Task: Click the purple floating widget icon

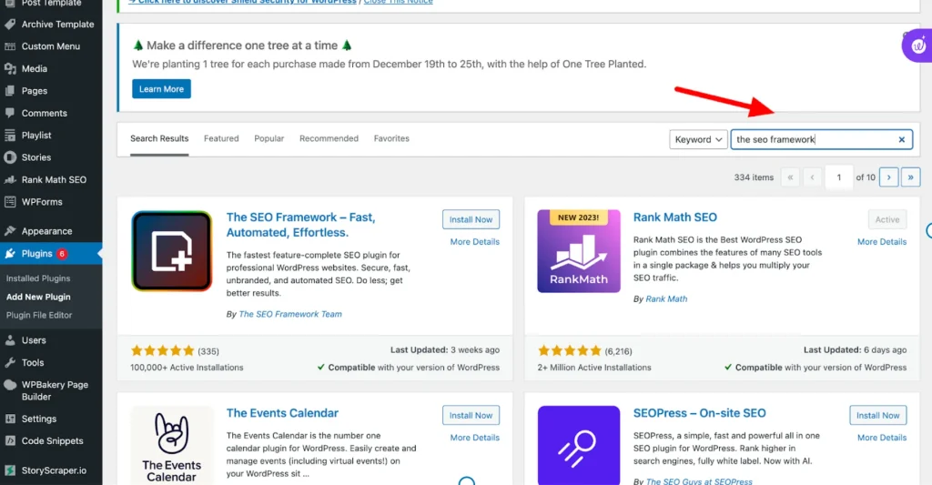Action: point(918,45)
